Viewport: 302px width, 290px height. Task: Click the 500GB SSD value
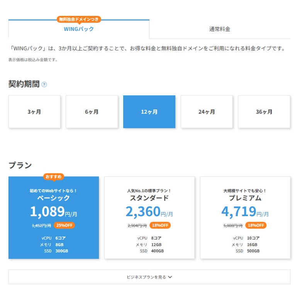tap(253, 251)
